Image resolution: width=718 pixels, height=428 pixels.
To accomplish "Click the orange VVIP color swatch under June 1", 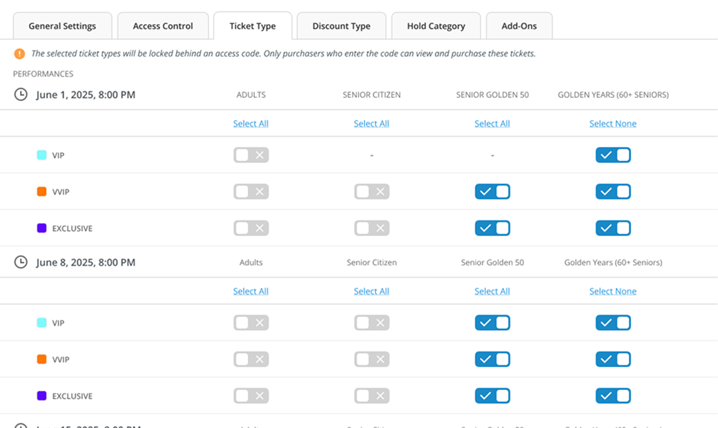I will pyautogui.click(x=41, y=191).
